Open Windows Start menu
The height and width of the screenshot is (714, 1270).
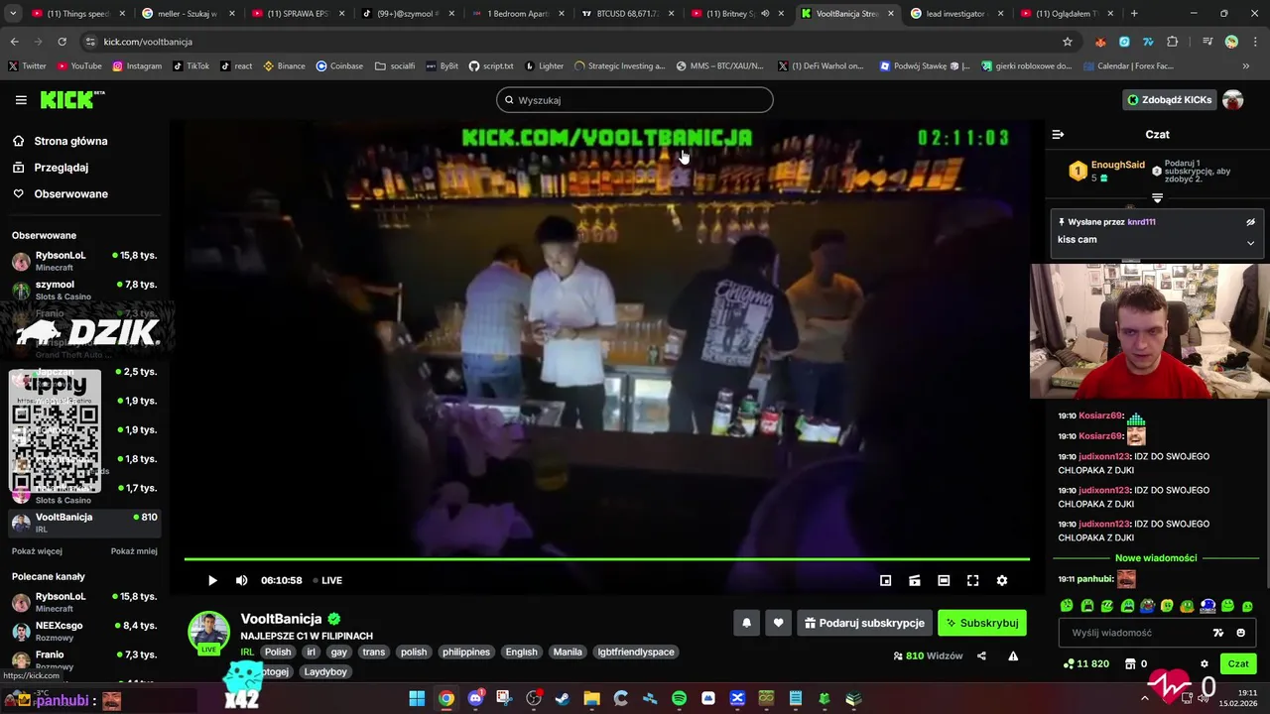(x=417, y=699)
